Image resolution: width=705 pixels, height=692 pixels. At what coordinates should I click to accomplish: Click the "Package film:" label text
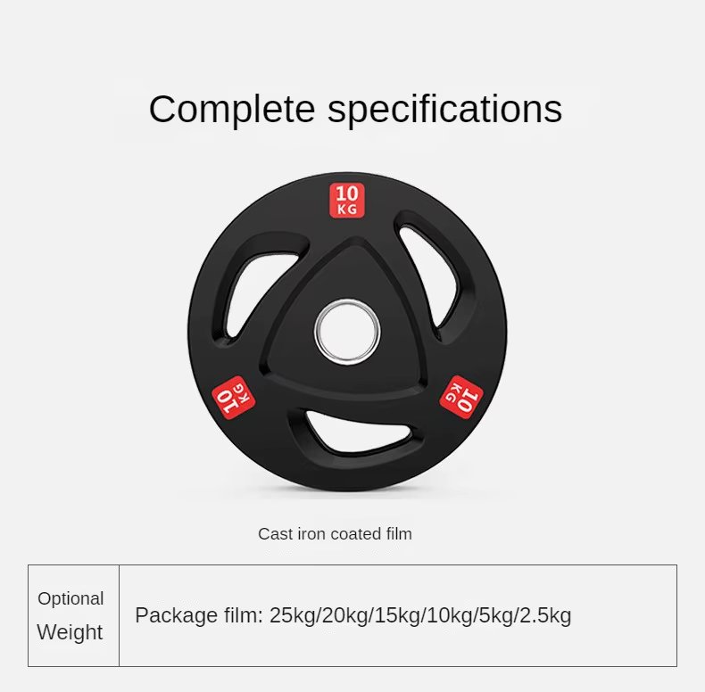(x=199, y=615)
